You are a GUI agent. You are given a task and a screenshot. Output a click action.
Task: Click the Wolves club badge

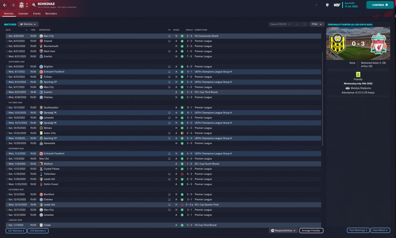pyautogui.click(x=41, y=128)
